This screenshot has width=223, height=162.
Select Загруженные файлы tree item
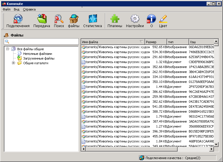tap(39, 58)
